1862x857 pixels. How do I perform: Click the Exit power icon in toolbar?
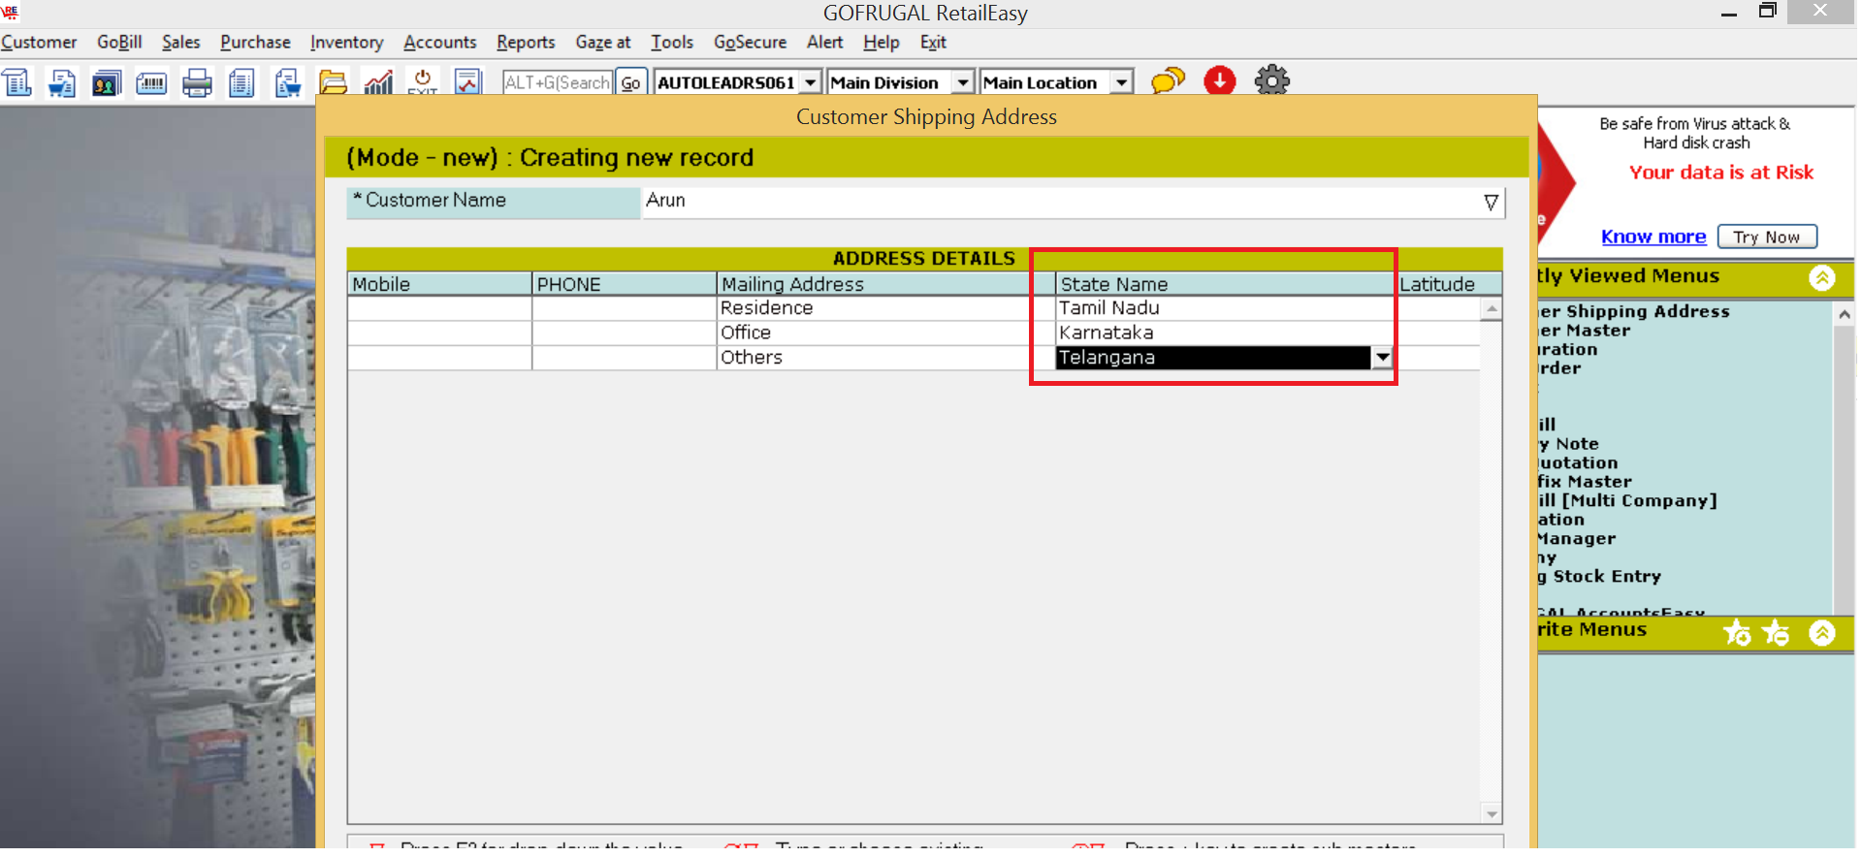tap(423, 82)
